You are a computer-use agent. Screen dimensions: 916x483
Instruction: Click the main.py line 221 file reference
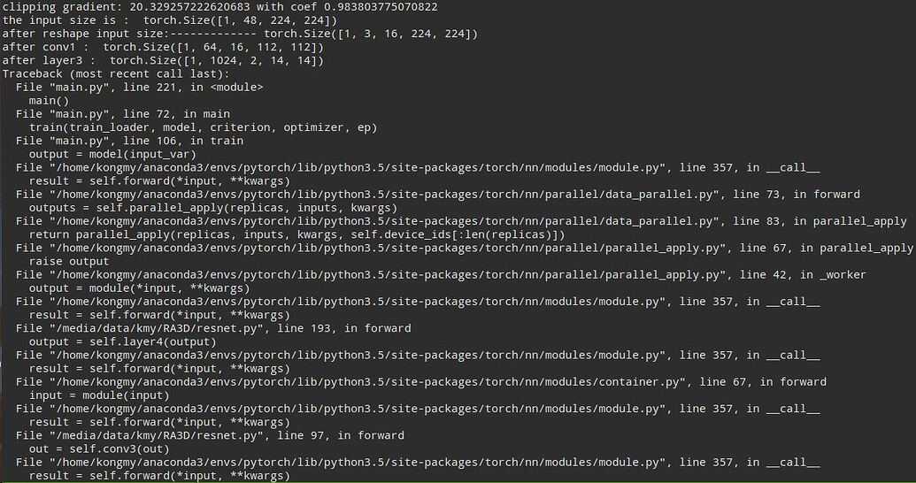[139, 87]
